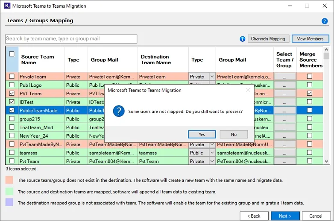Click the 'New Year_24' source team name cell
Viewport: 334px width, 221px height.
41,136
